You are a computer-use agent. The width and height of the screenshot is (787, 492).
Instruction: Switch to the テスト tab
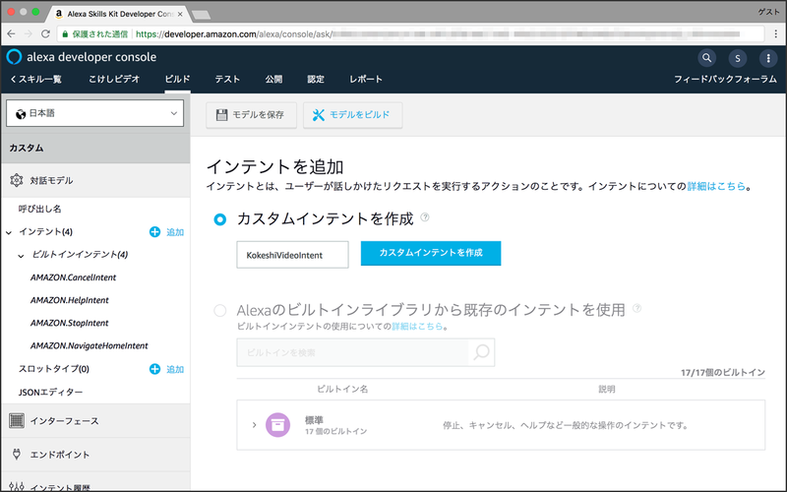pos(227,79)
